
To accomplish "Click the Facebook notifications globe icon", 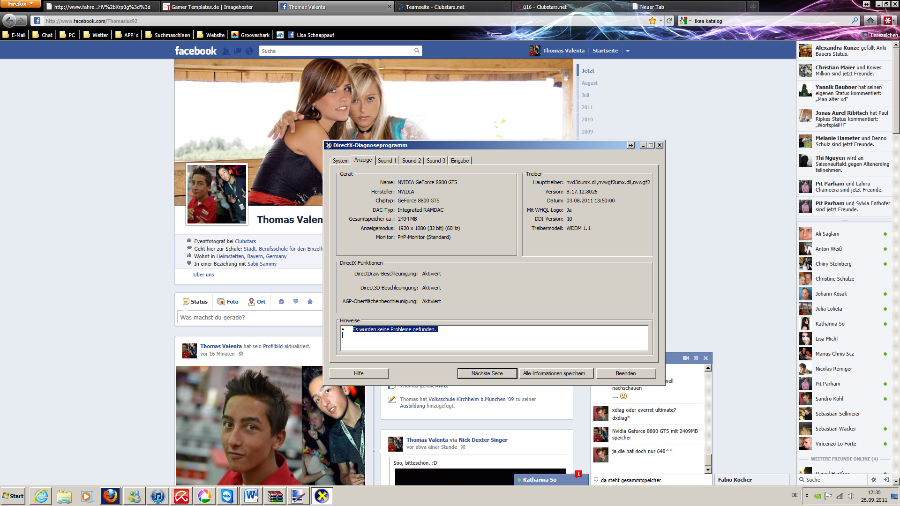I will [249, 51].
